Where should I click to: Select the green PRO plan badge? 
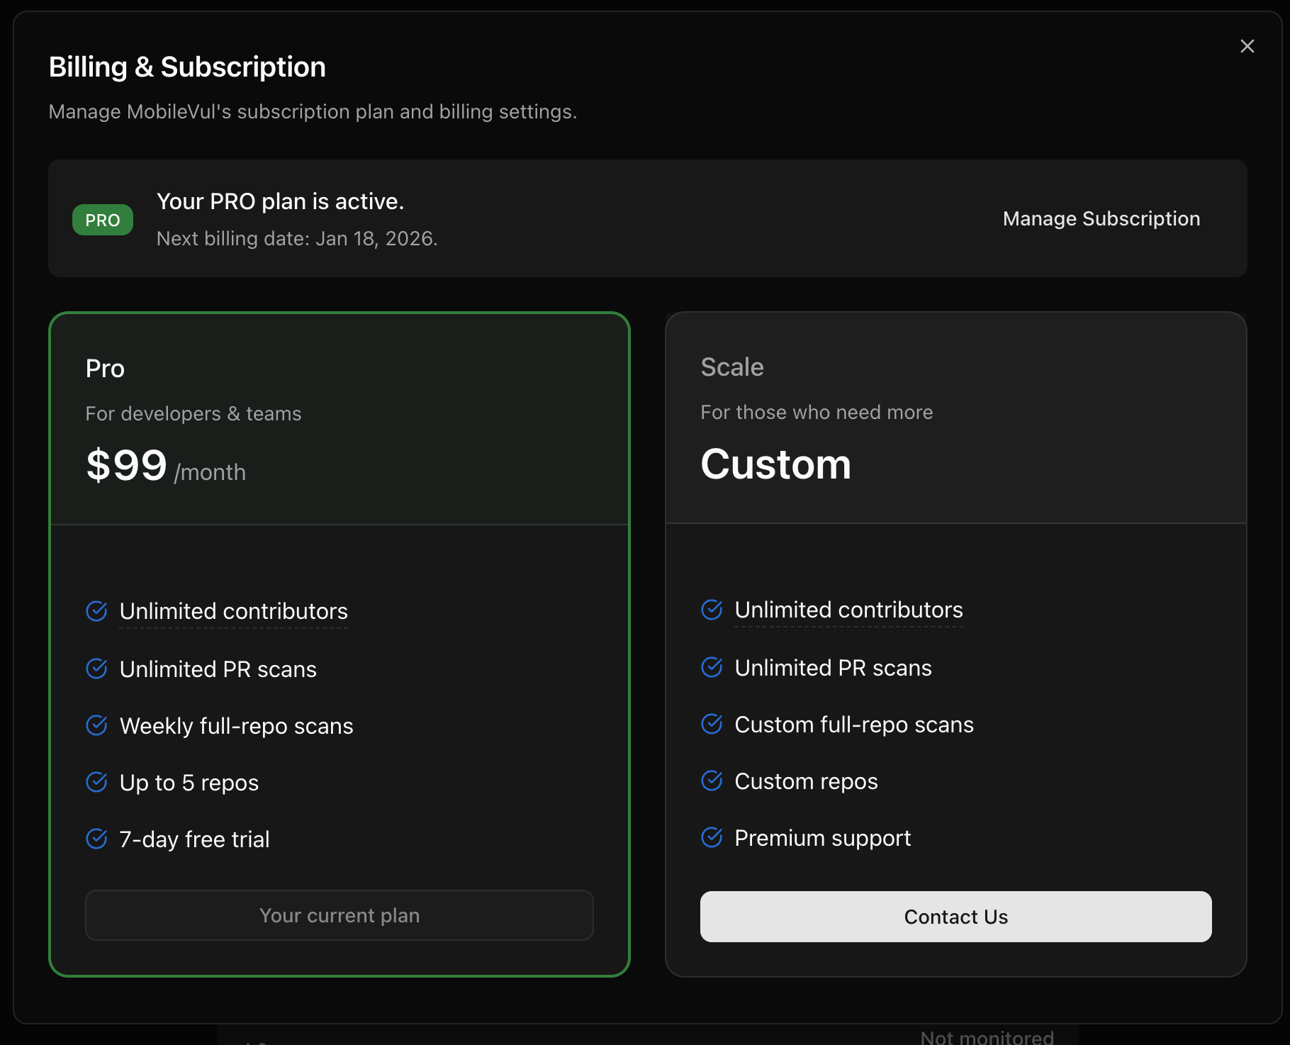coord(102,219)
